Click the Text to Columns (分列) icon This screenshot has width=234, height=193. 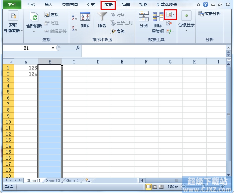[144, 16]
